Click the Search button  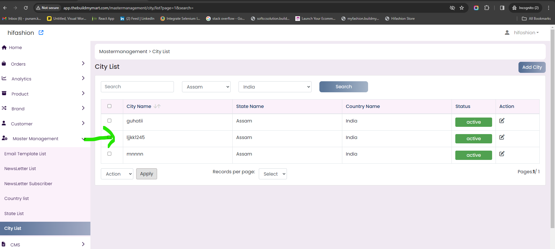coord(344,87)
